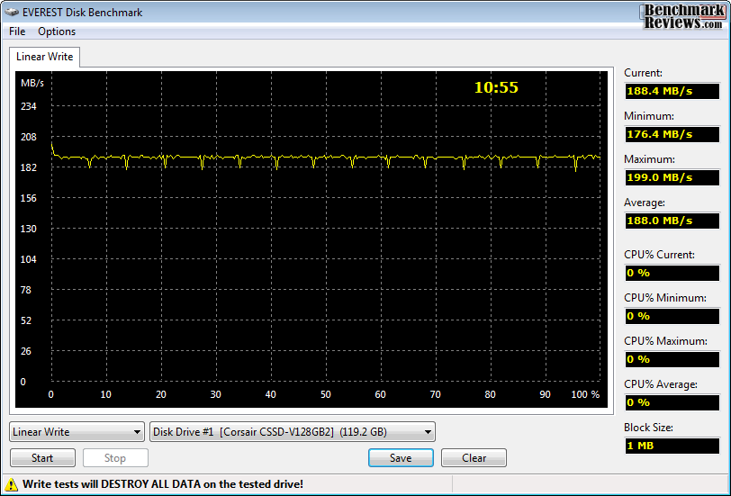Click the 234 label on the graph axis
Screen dimensions: 731x496
(29, 106)
